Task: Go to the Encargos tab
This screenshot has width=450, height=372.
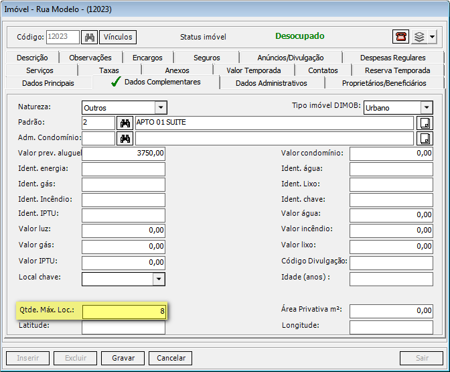Action: (x=147, y=58)
